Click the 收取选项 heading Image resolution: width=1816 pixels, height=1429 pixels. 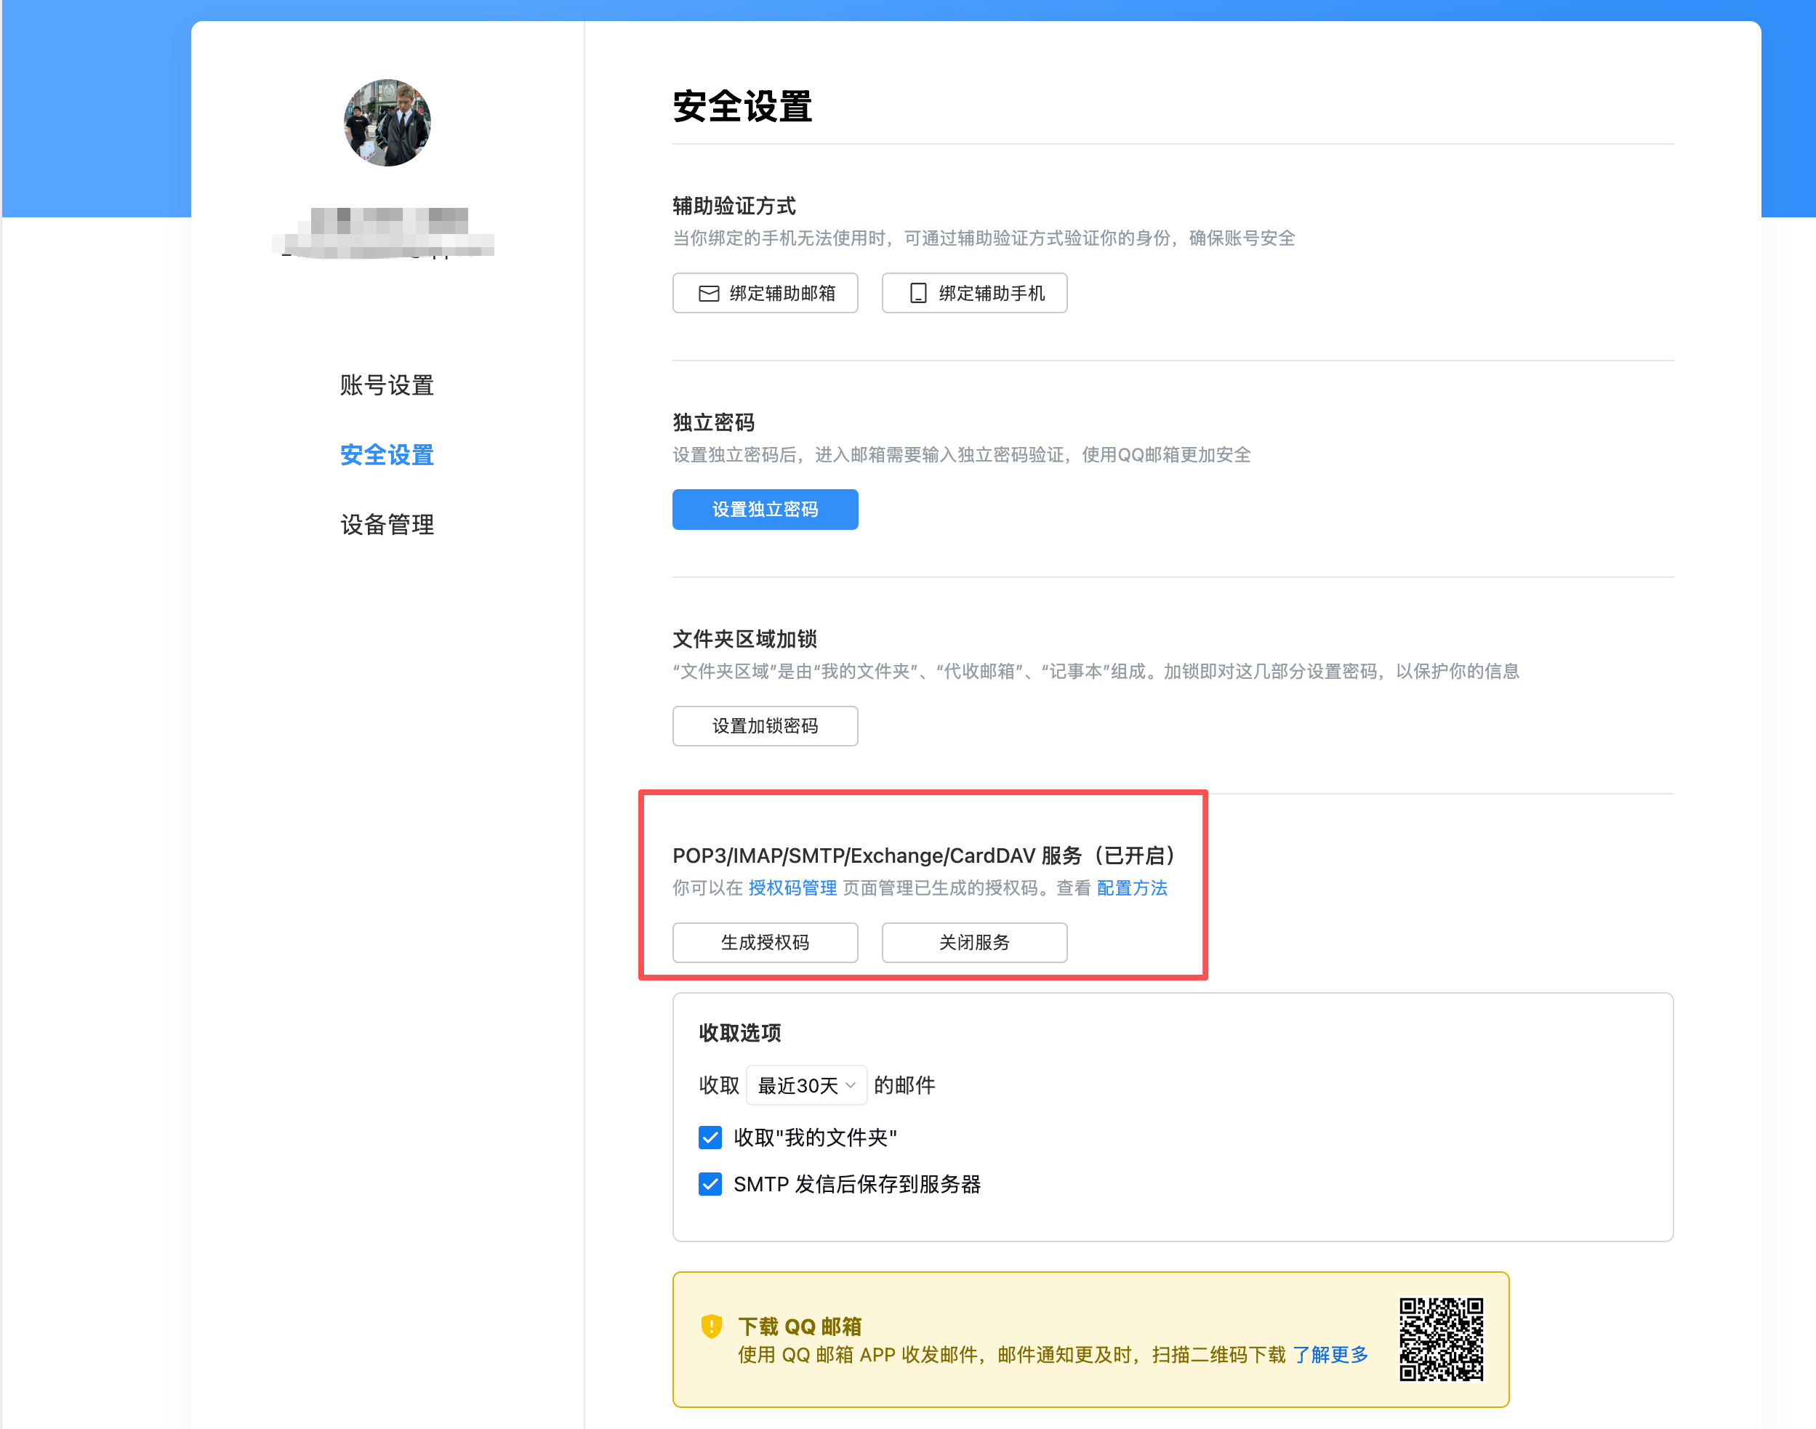740,1034
